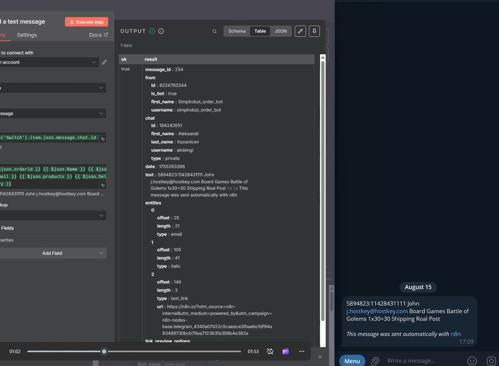This screenshot has width=499, height=366.
Task: Click the attach file paperclip icon
Action: [375, 361]
